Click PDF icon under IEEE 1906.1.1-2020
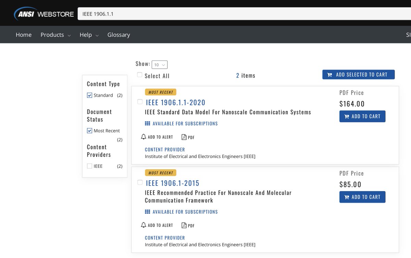The width and height of the screenshot is (411, 258). 184,137
